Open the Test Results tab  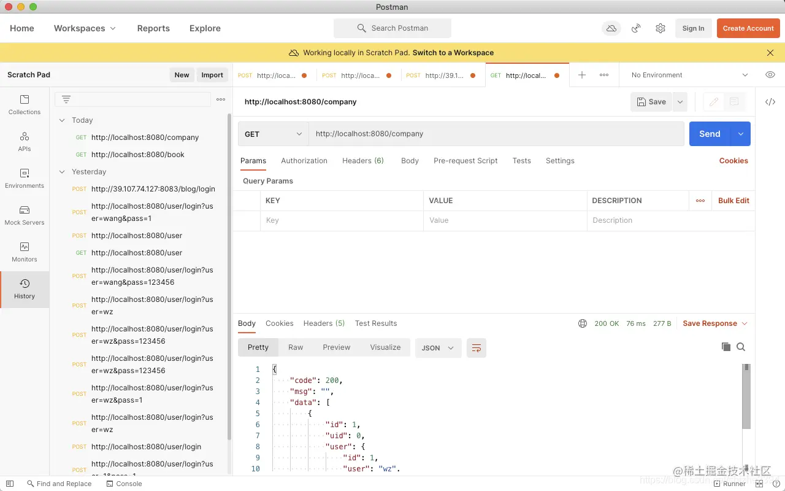pos(376,323)
